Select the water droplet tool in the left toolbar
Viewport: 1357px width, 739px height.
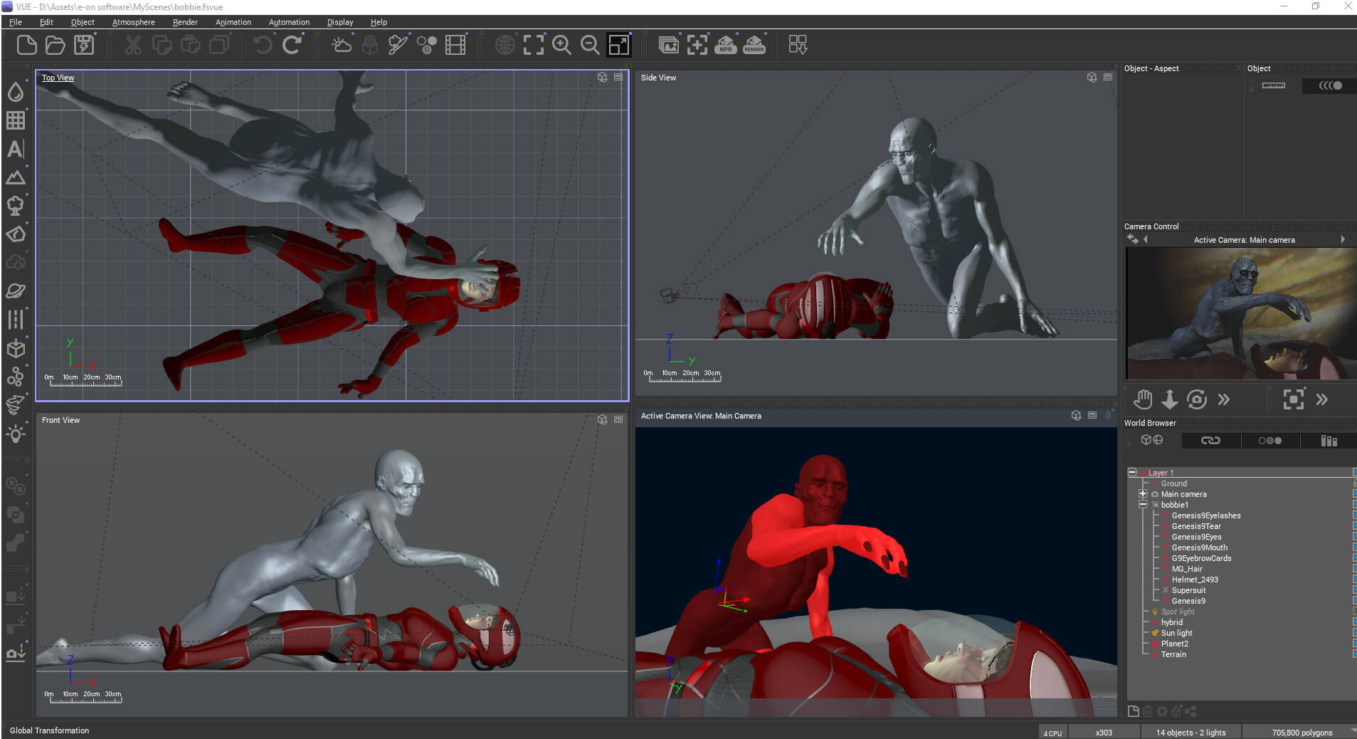tap(16, 91)
